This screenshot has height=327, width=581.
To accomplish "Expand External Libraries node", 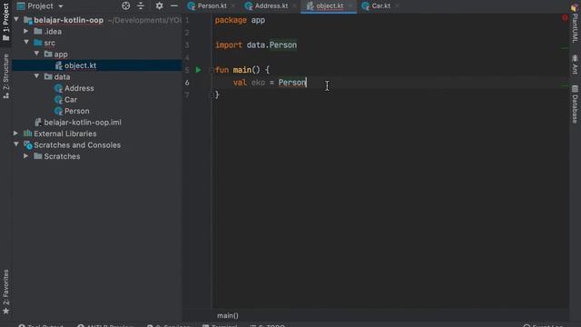I will point(16,134).
